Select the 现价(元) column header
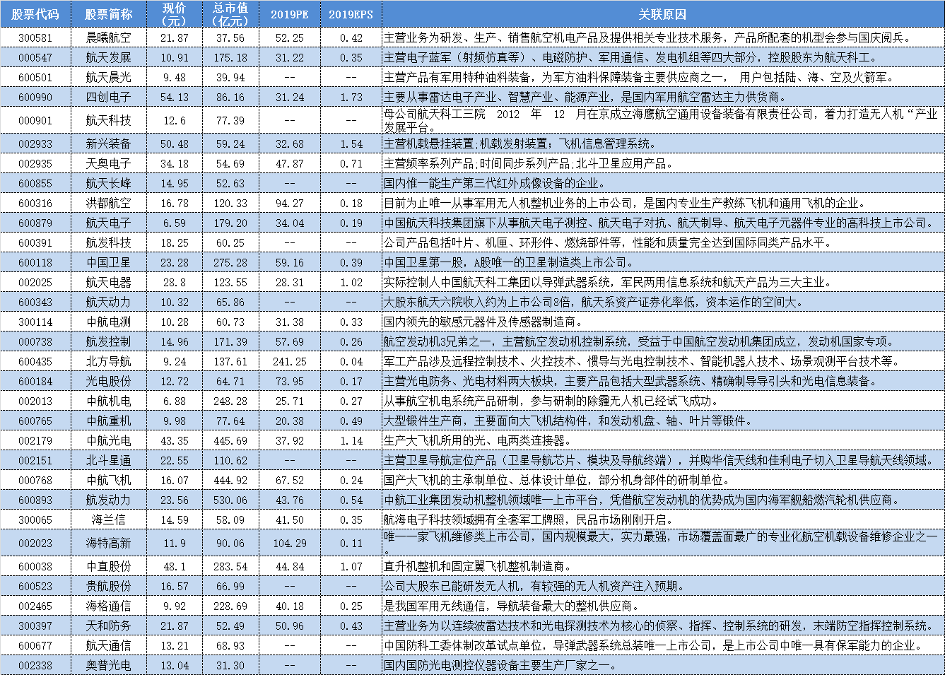This screenshot has height=675, width=945. click(175, 14)
